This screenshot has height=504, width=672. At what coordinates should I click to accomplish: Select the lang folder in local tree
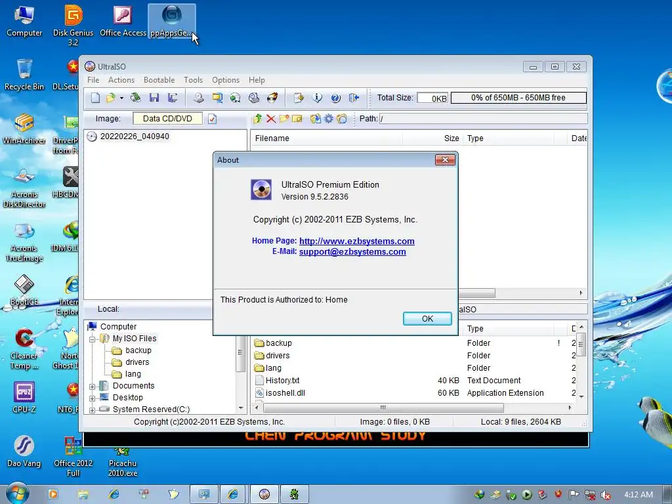point(133,374)
